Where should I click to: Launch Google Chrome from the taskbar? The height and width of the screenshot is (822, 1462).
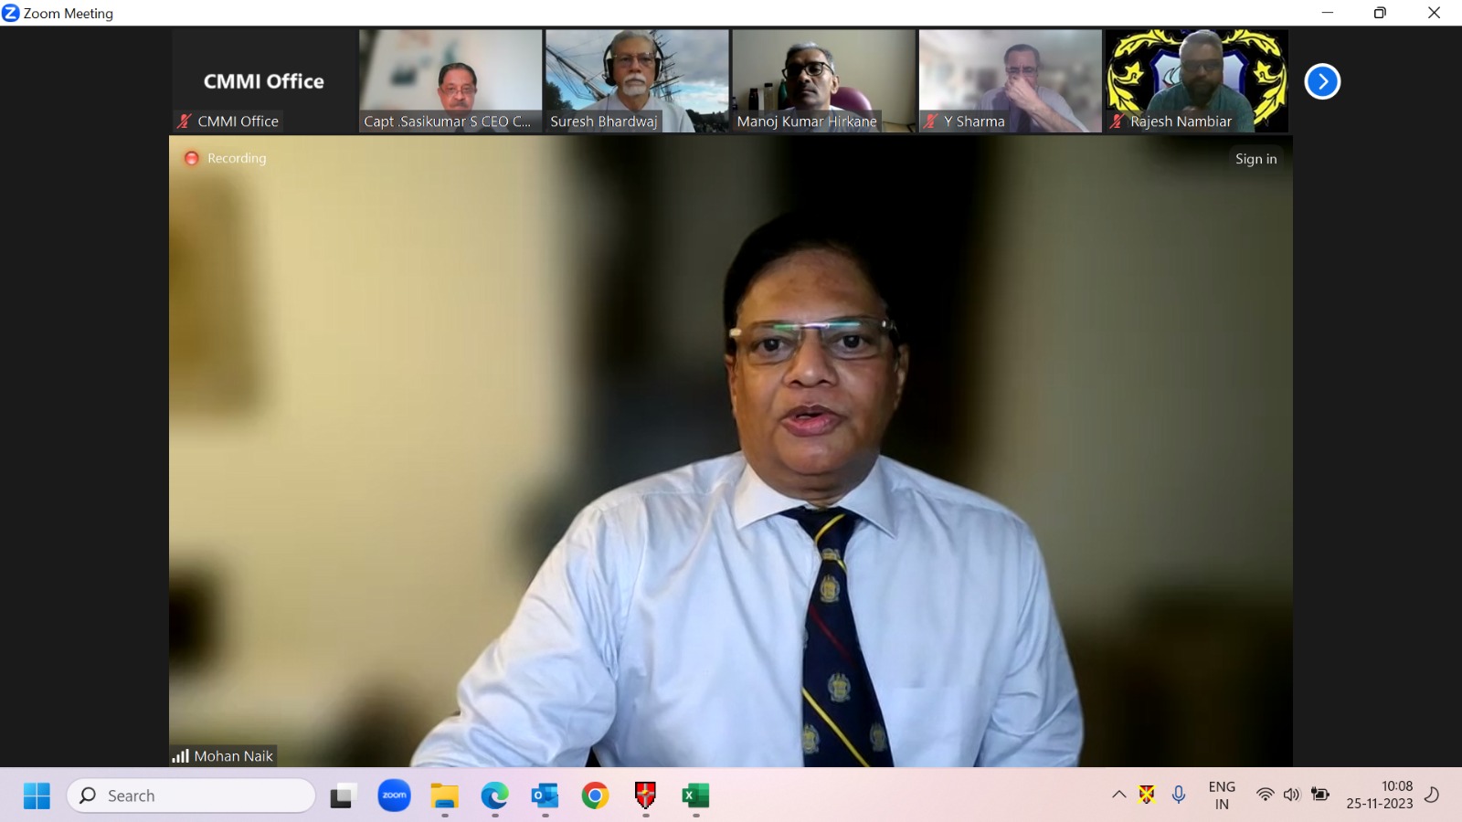(x=595, y=796)
